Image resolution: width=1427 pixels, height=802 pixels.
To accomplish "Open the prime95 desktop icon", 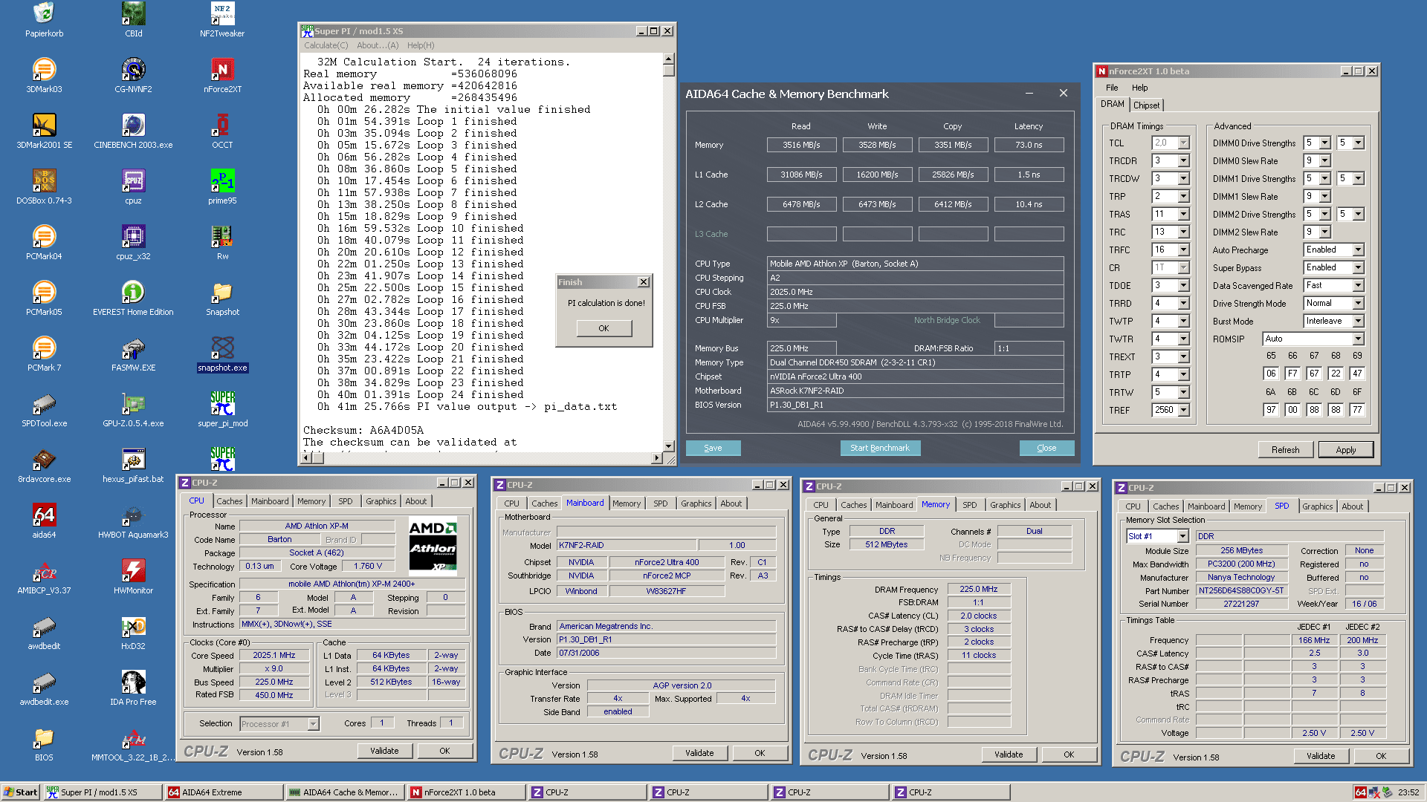I will pyautogui.click(x=221, y=182).
